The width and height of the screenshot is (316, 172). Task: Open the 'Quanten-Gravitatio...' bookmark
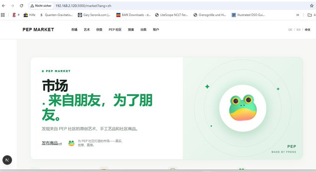click(x=56, y=15)
